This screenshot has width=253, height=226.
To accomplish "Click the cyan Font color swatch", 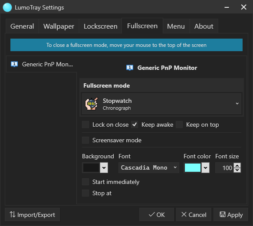I will pyautogui.click(x=193, y=168).
